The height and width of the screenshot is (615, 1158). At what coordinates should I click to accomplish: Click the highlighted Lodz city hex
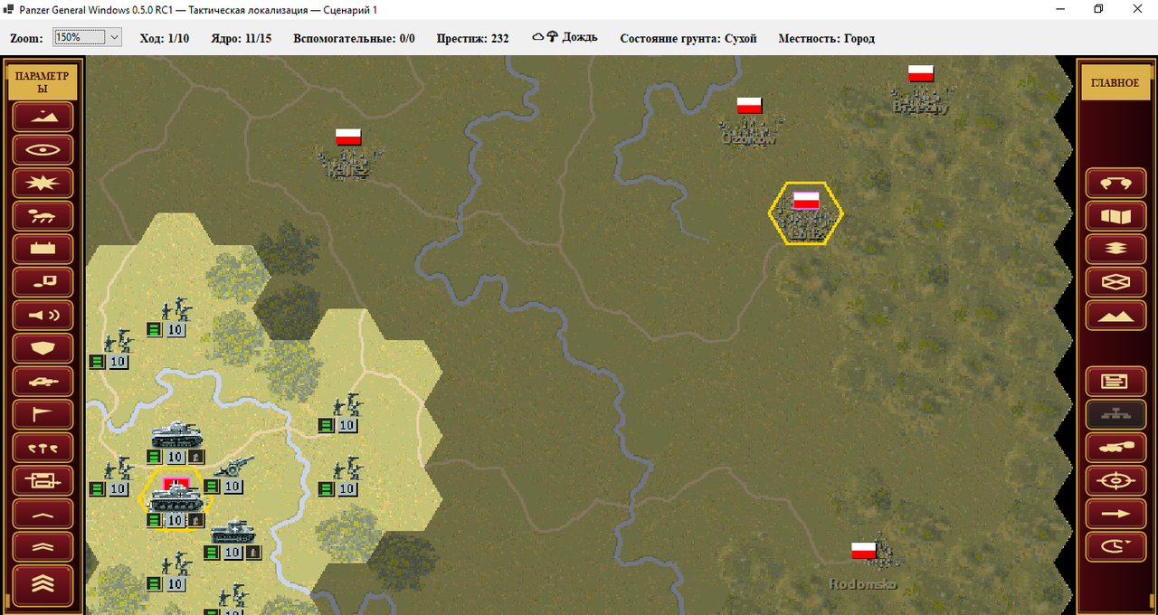pos(805,213)
